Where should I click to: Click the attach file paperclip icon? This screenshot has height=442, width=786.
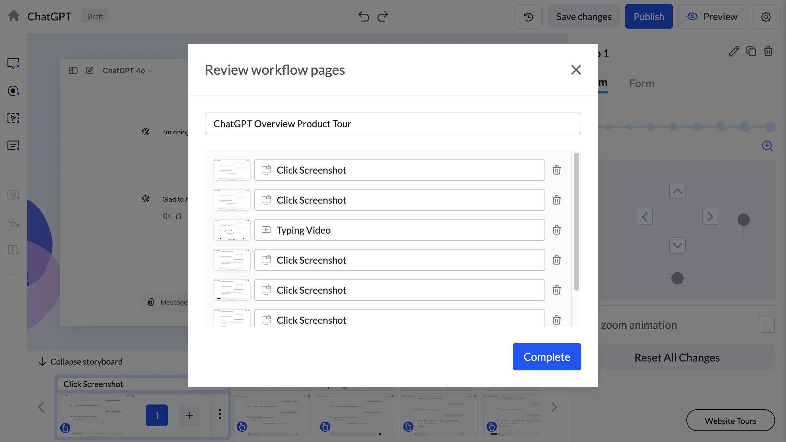pos(151,302)
